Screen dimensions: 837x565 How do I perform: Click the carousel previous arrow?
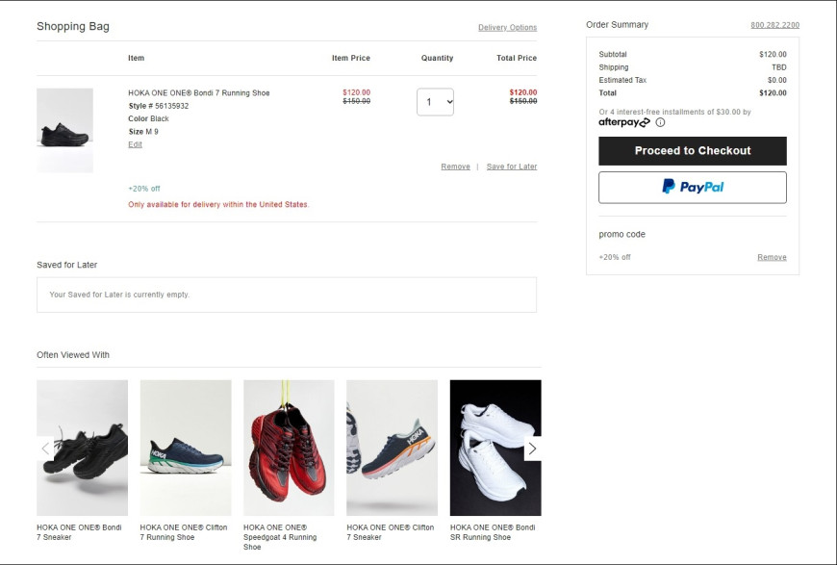tap(45, 449)
